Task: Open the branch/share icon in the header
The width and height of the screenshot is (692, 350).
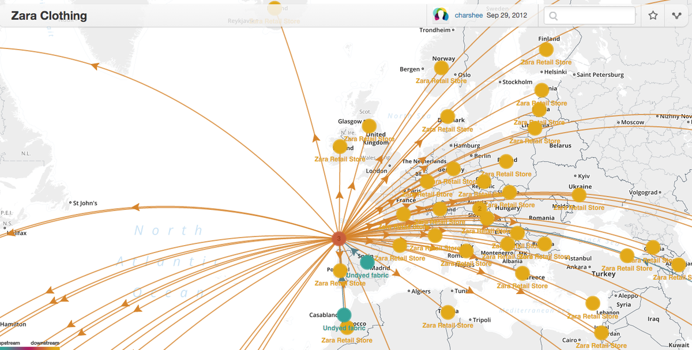Action: tap(676, 16)
